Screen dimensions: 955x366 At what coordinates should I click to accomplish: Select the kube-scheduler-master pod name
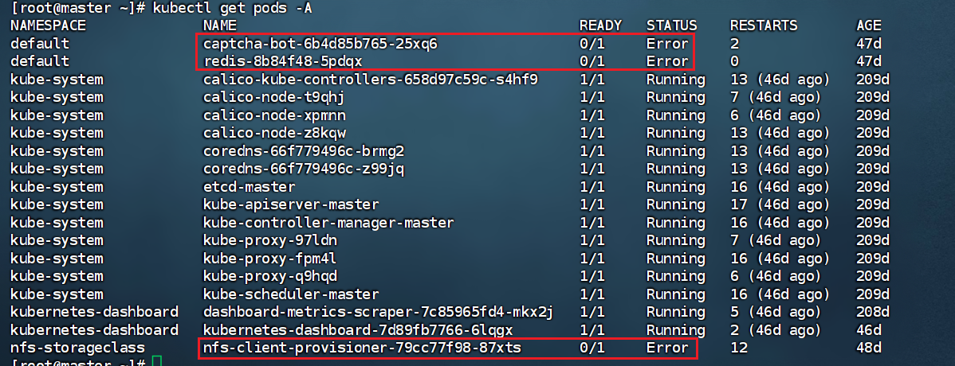(x=291, y=294)
